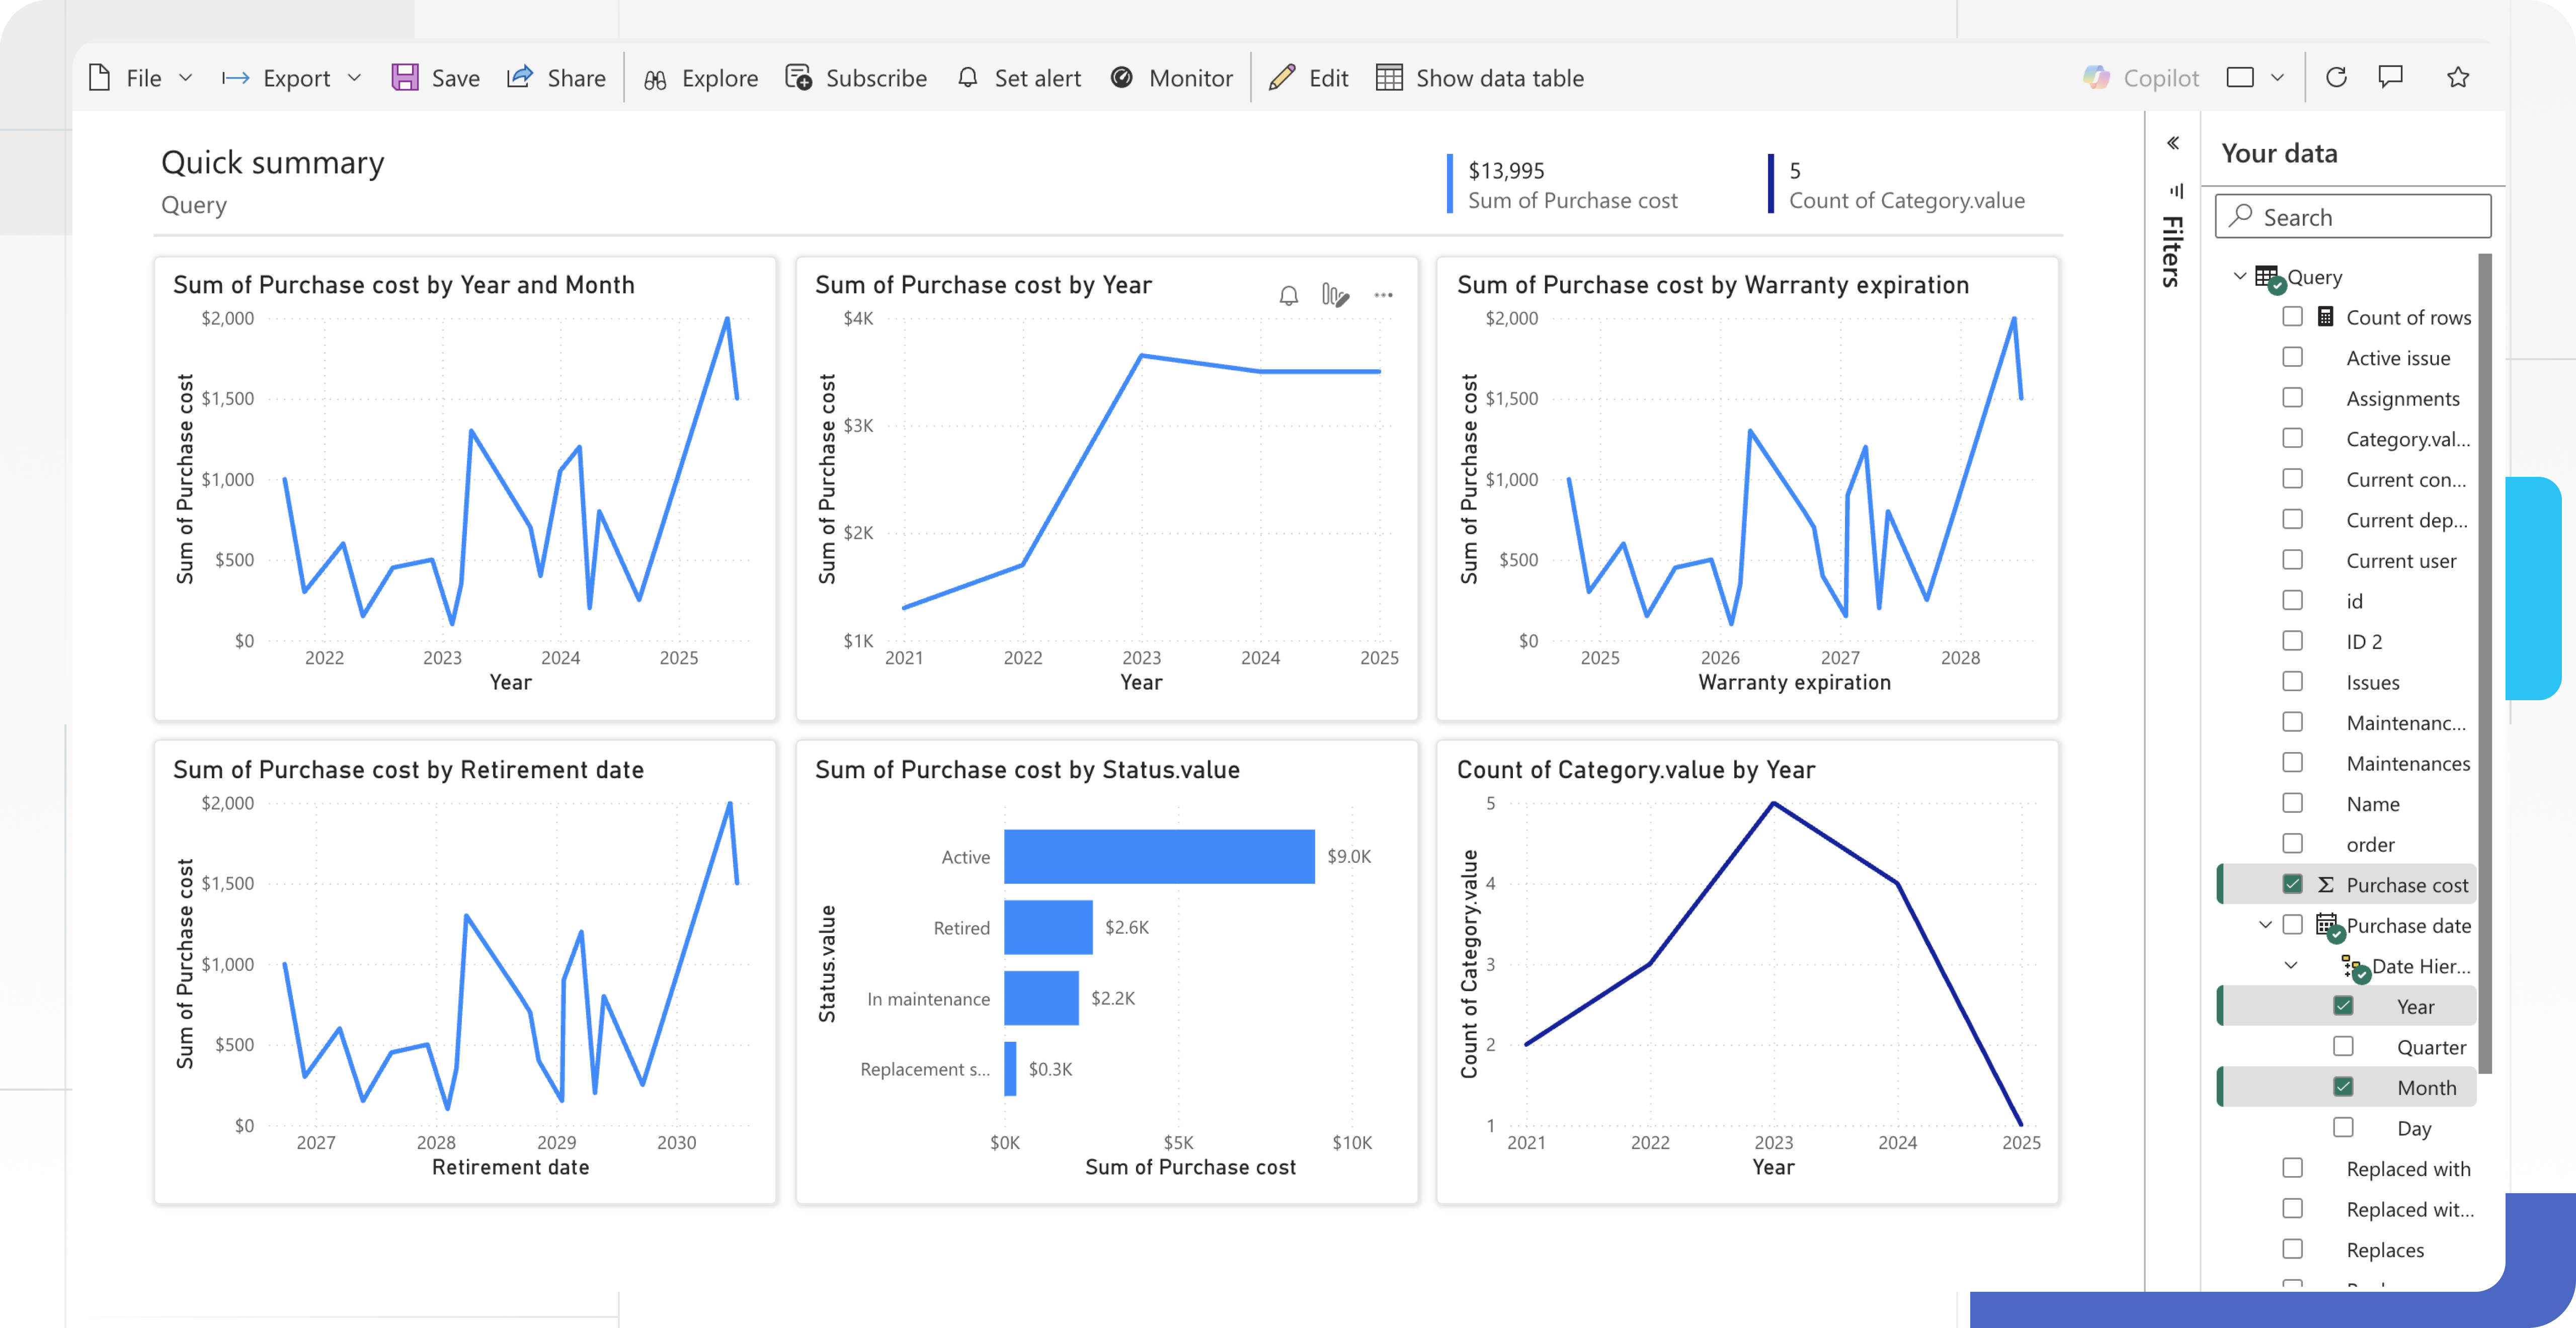Check the Count of rows field

(2293, 316)
